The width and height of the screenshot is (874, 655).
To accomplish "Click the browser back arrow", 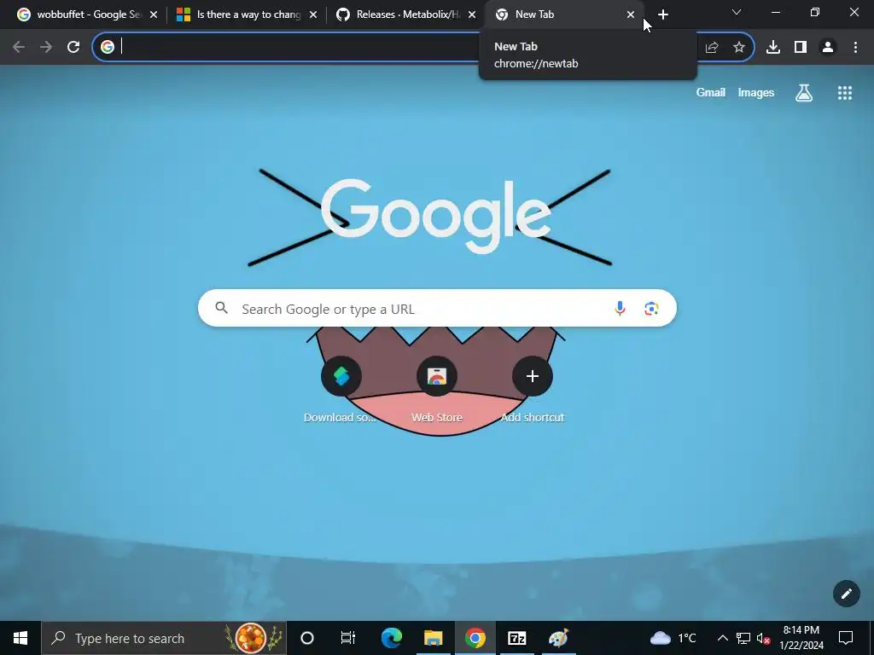I will [19, 48].
